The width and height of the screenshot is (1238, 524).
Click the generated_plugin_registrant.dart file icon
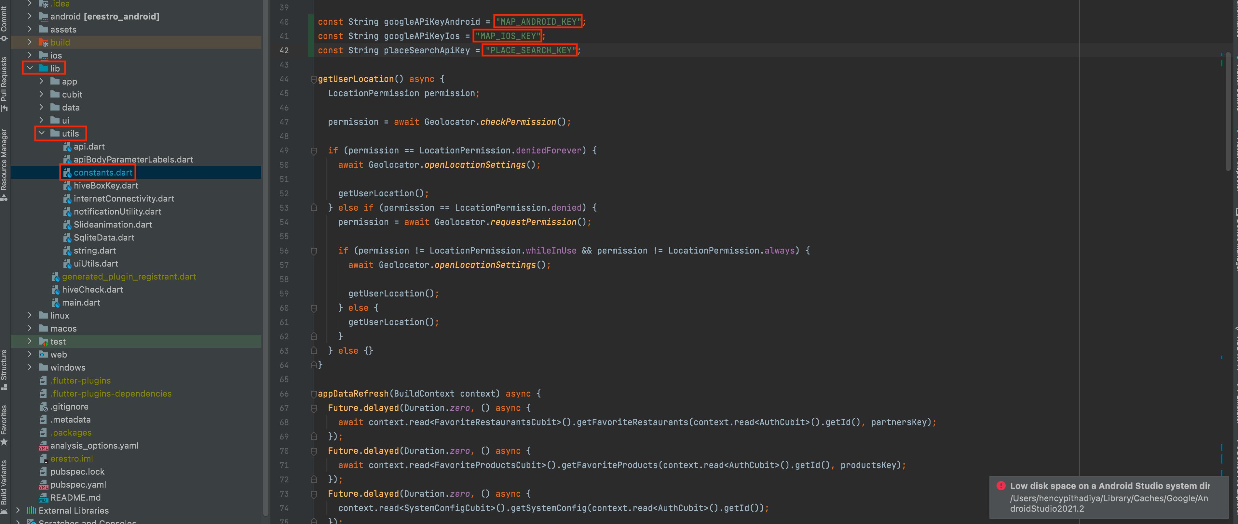55,277
